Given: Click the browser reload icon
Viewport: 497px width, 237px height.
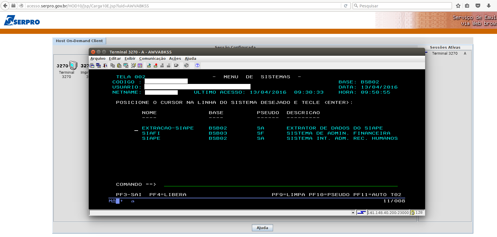Looking at the screenshot, I should point(346,6).
